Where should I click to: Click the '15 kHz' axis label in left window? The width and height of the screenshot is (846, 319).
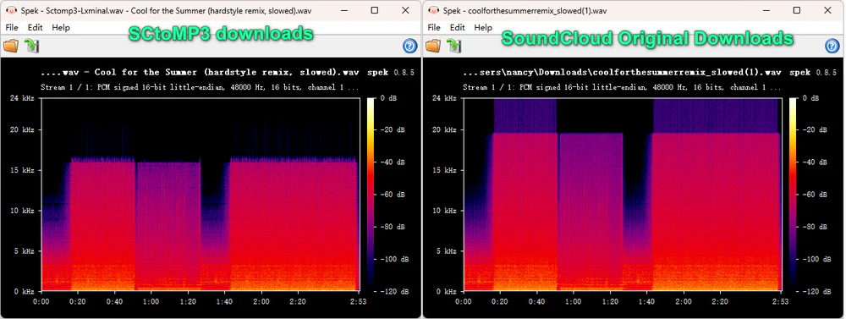click(22, 170)
